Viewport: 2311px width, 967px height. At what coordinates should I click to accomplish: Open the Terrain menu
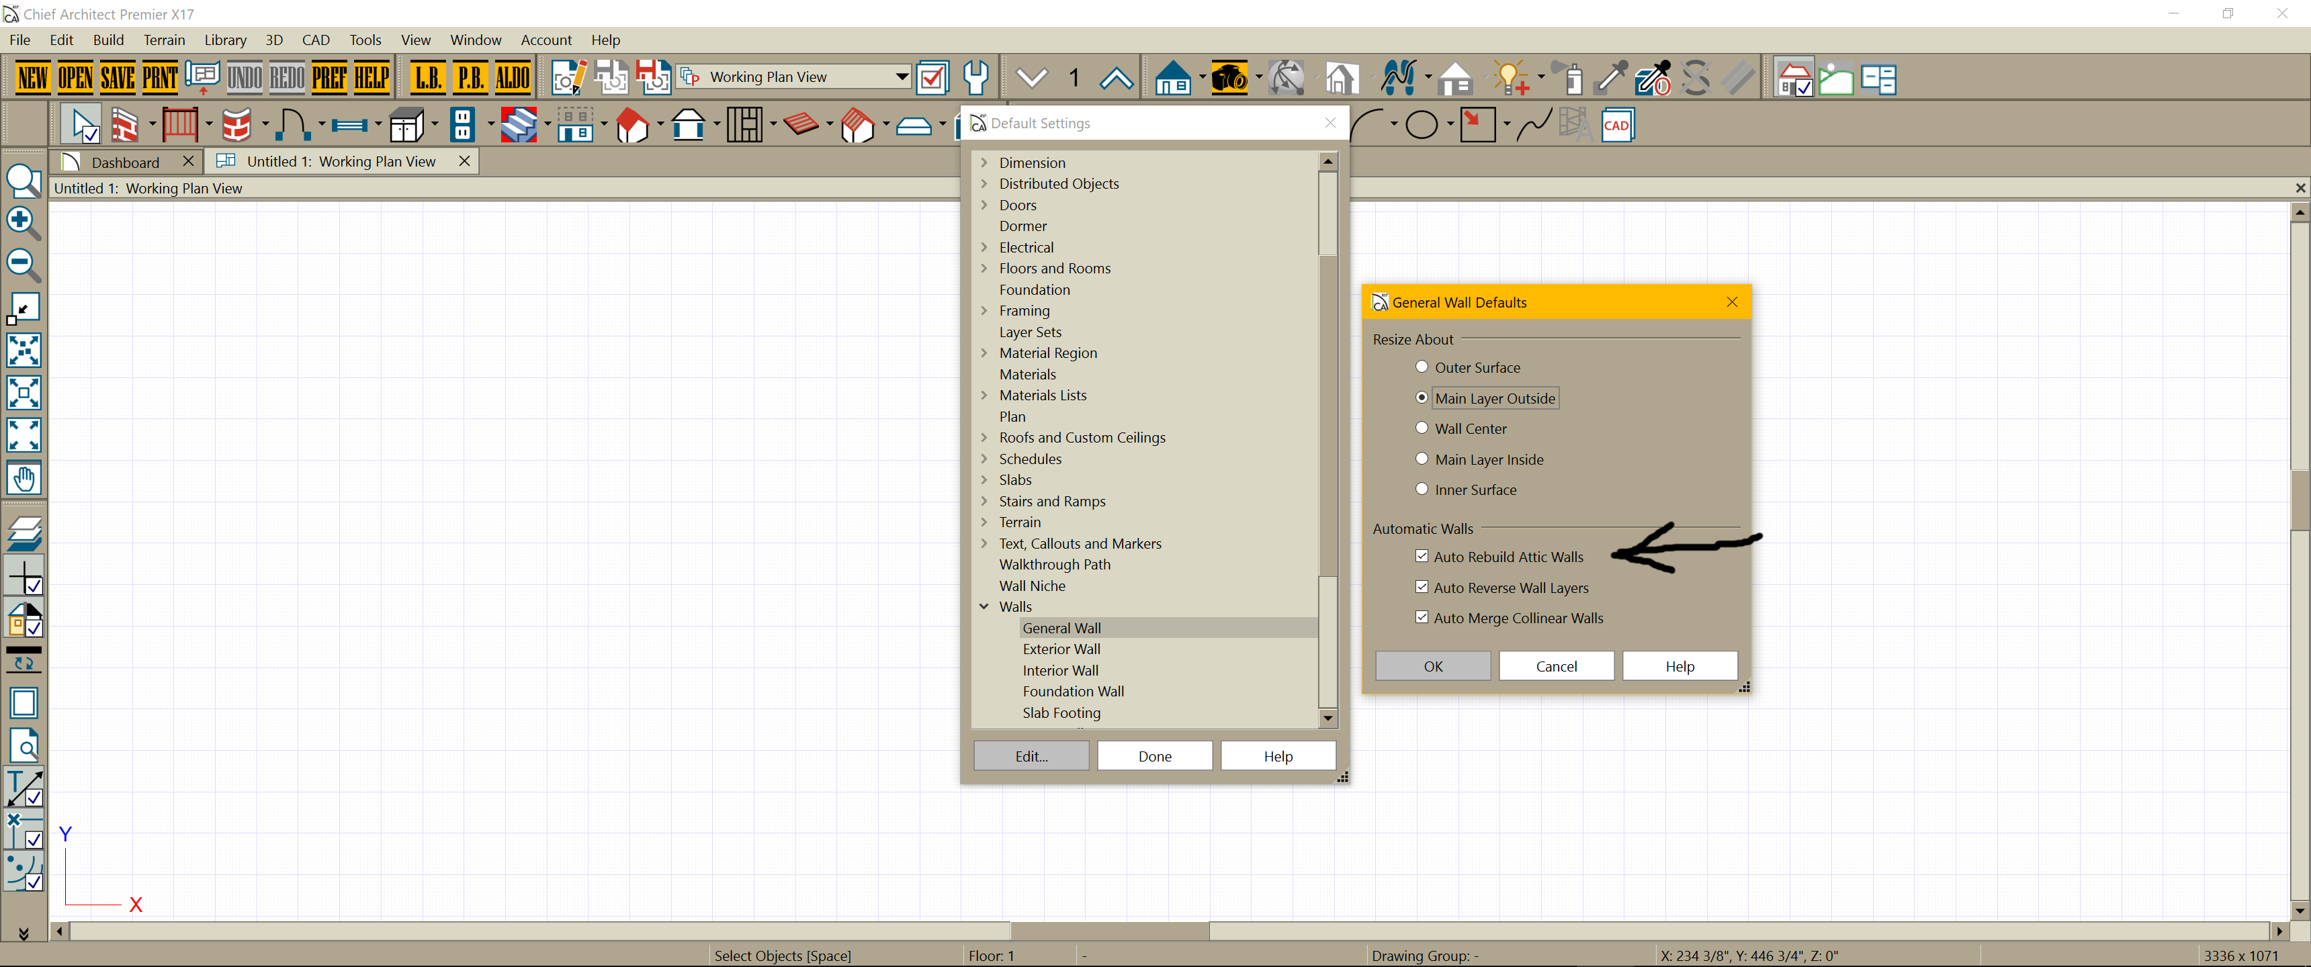coord(164,40)
